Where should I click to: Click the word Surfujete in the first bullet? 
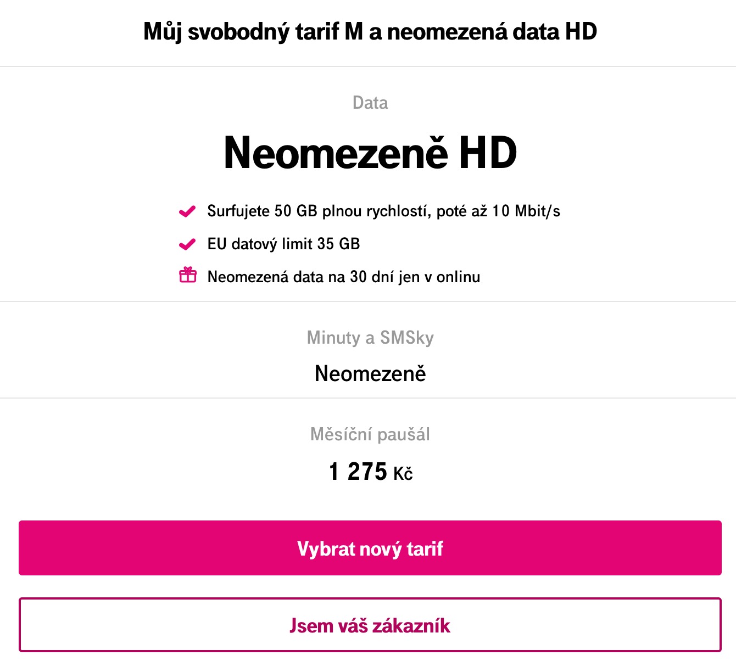pyautogui.click(x=238, y=211)
